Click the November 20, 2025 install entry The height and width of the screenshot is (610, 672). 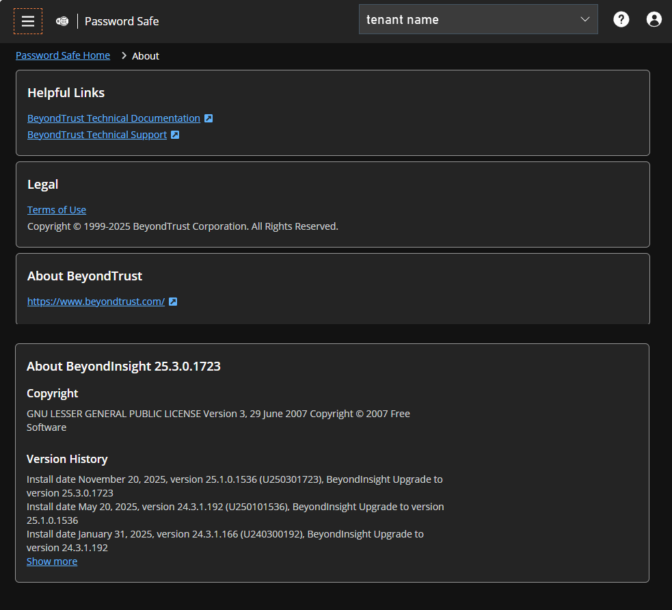234,486
